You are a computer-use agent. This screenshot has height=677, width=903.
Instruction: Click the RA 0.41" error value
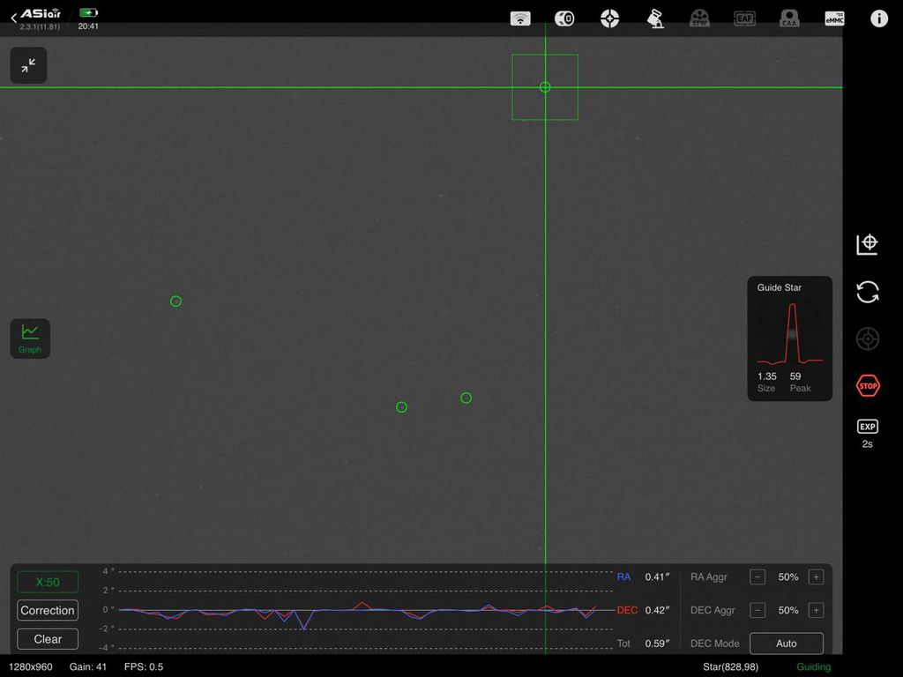657,577
